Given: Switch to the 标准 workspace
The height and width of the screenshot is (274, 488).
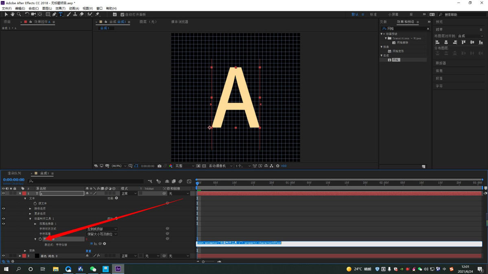Looking at the screenshot, I should (373, 15).
